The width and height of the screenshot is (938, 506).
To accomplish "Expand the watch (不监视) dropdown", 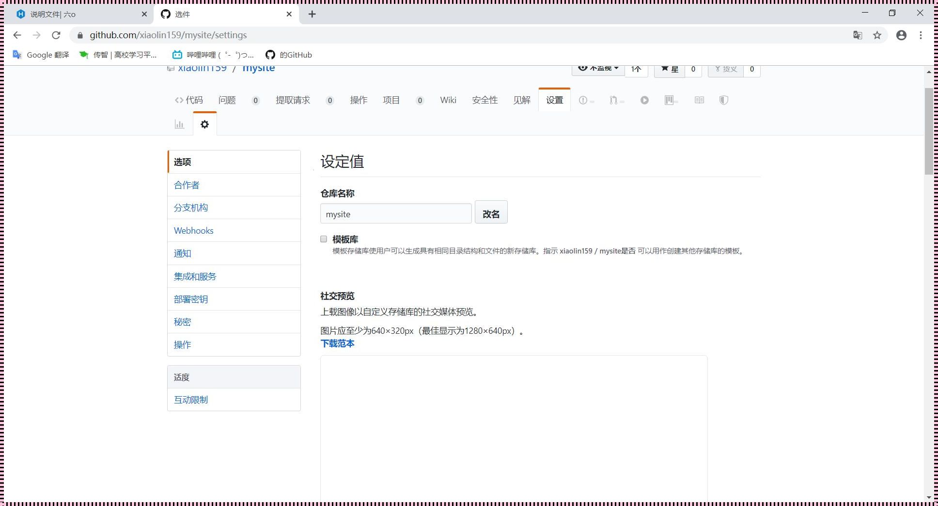I will (x=598, y=69).
